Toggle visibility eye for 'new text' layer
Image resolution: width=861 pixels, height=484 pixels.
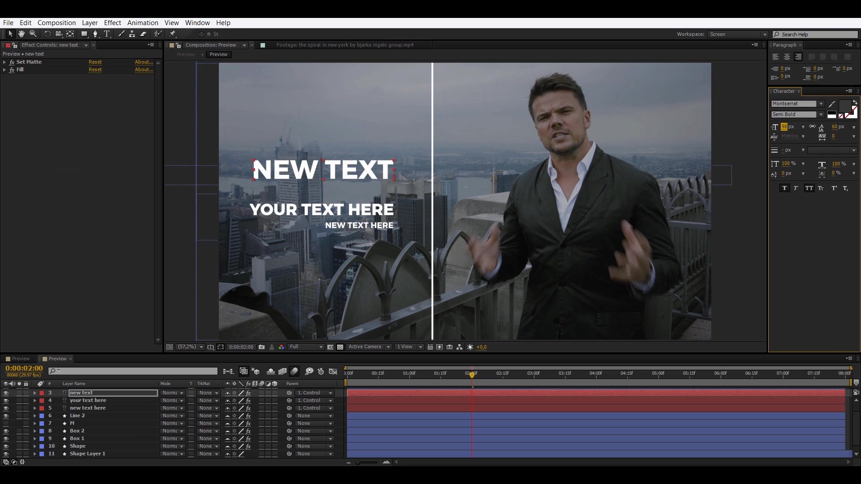click(x=5, y=393)
